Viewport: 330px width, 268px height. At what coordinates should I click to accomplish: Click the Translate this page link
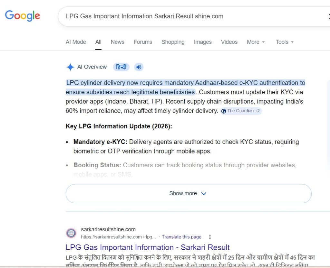click(x=181, y=237)
